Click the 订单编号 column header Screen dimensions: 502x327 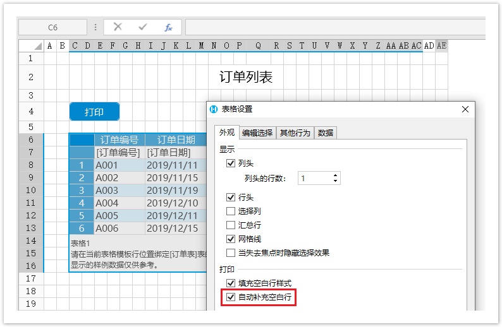pyautogui.click(x=119, y=140)
